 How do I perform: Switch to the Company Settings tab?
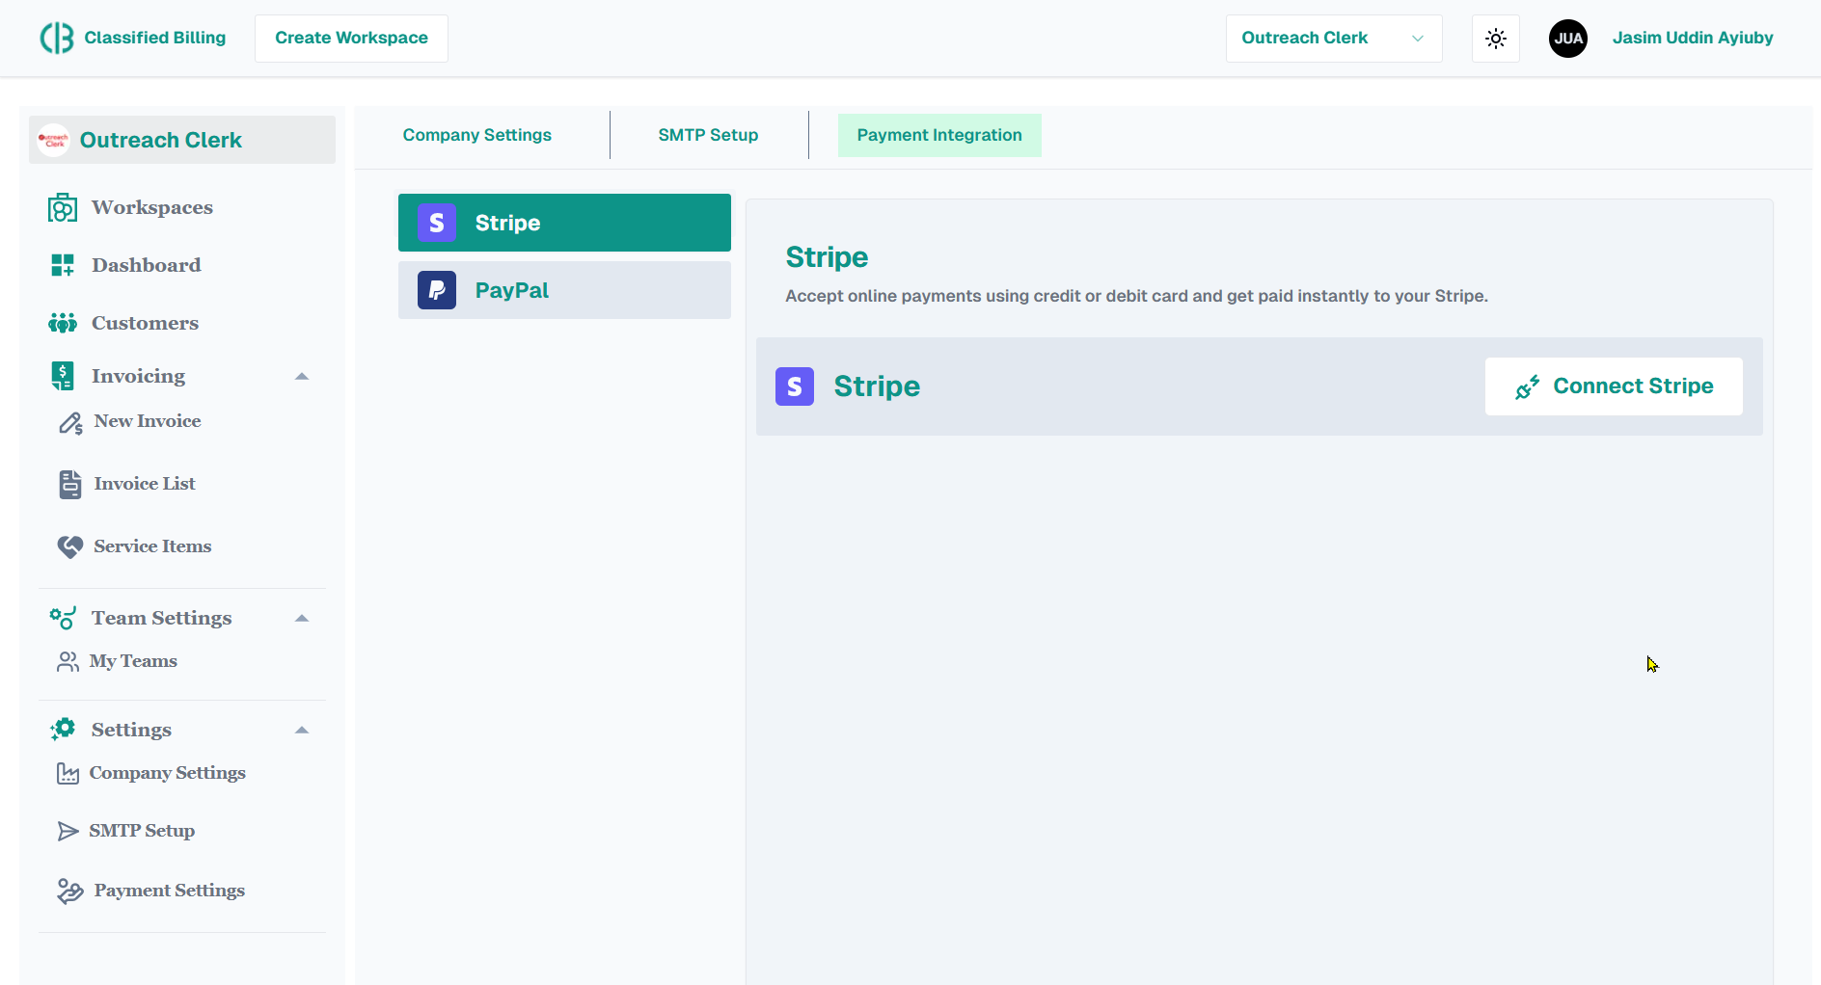click(477, 135)
